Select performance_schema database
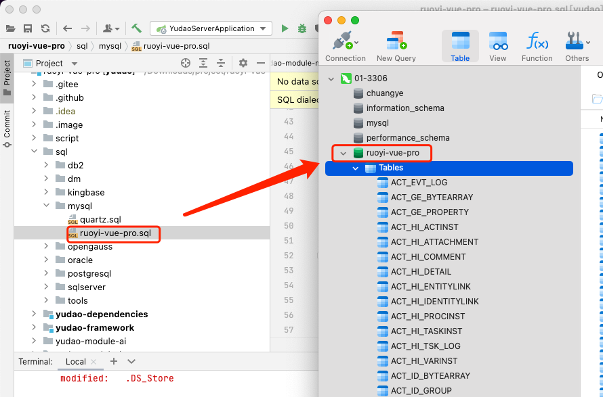Screen dimensions: 603x397 click(x=408, y=138)
